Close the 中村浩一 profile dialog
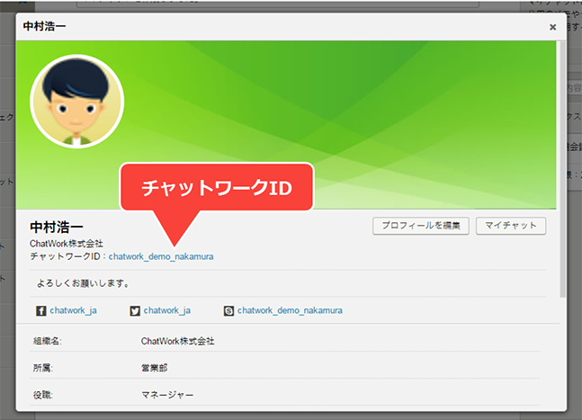The width and height of the screenshot is (582, 420). click(552, 27)
